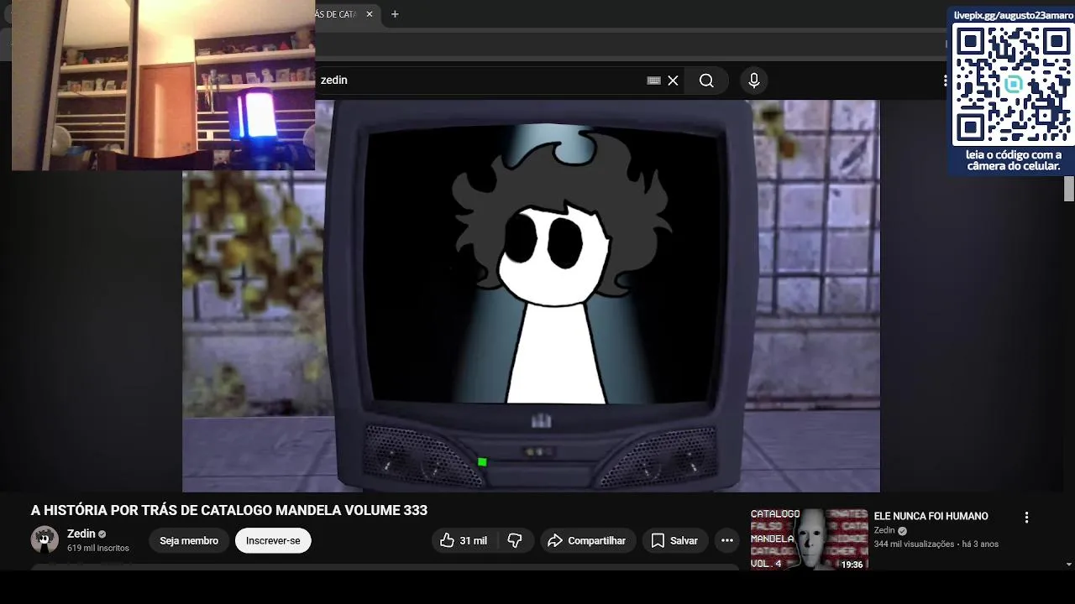Start voice search with microphone icon

coord(753,81)
